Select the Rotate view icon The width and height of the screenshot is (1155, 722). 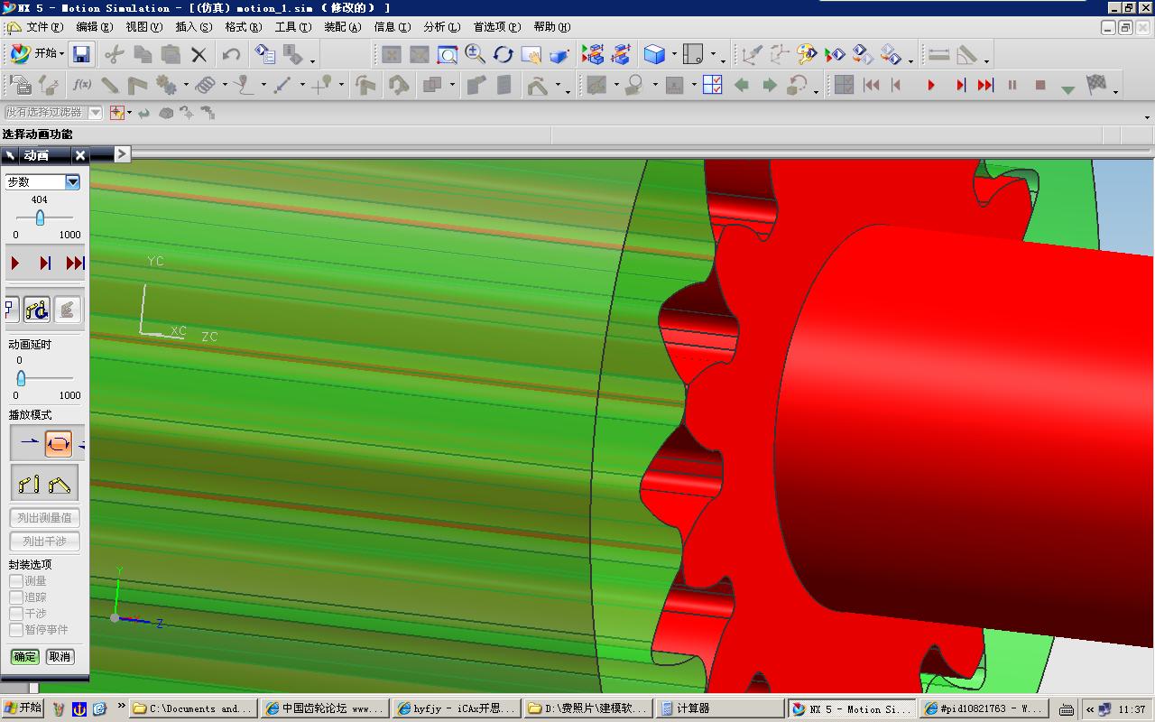tap(504, 55)
